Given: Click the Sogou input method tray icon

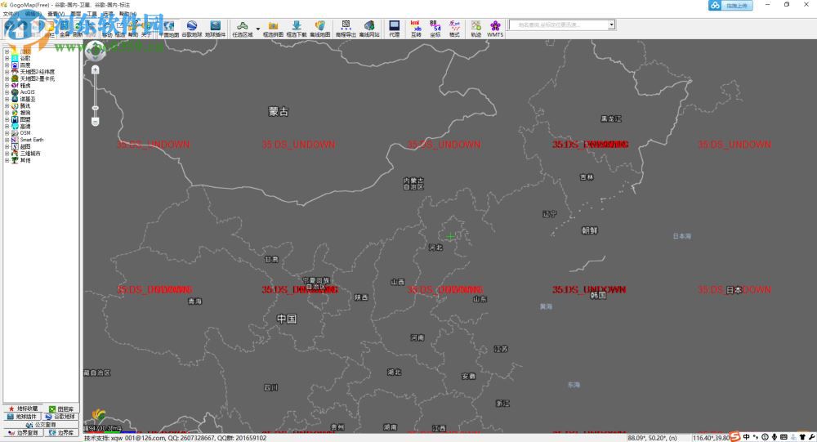Looking at the screenshot, I should click(735, 437).
